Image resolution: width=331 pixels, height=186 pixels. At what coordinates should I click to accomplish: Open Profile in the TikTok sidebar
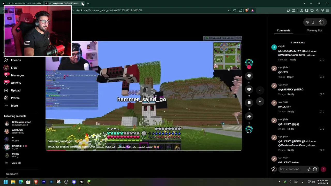(15, 98)
